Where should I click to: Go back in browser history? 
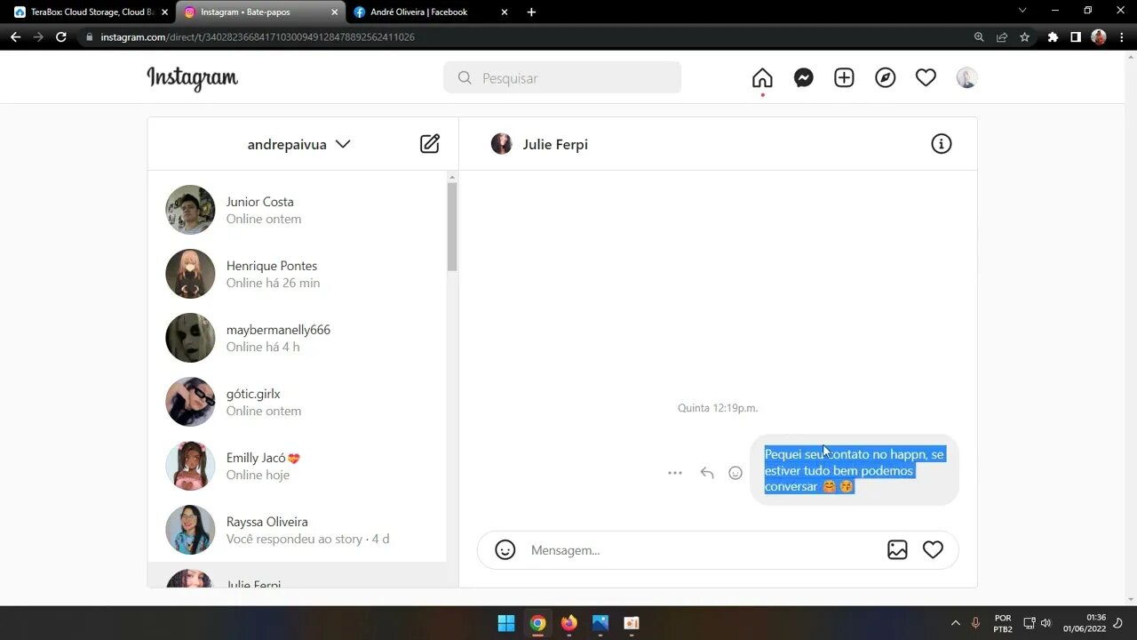coord(15,37)
